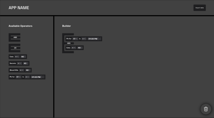Screen dimensions: 214x118
Task: Open comparison dropdown in Builder Cats block
Action: 74,48
